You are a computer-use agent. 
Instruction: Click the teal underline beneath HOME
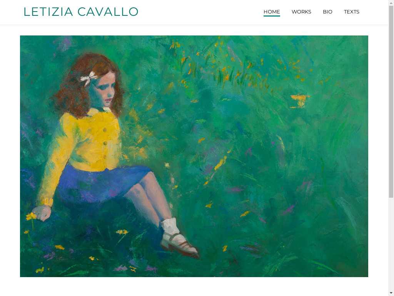pyautogui.click(x=272, y=16)
